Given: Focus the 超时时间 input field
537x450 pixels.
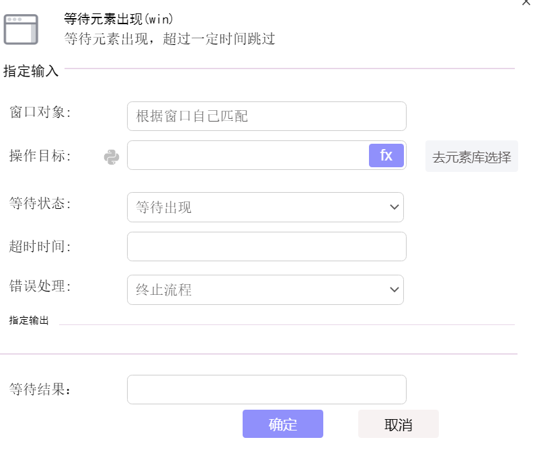Looking at the screenshot, I should coord(266,246).
